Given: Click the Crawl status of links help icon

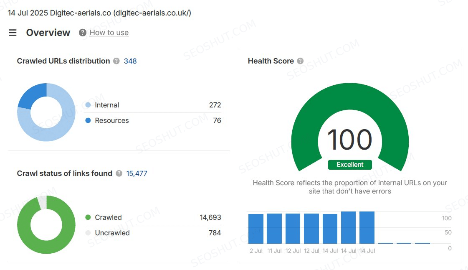Looking at the screenshot, I should (119, 173).
